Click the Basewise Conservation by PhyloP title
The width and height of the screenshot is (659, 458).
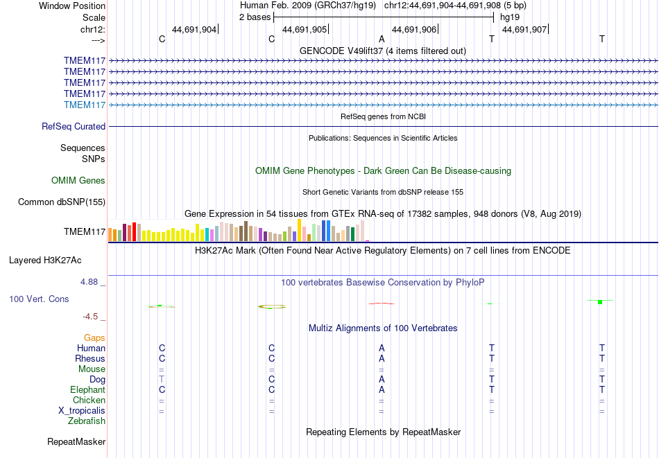tap(383, 283)
